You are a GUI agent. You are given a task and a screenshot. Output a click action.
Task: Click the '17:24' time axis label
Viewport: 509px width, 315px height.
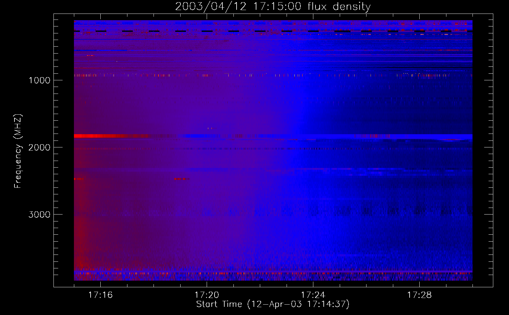click(313, 295)
